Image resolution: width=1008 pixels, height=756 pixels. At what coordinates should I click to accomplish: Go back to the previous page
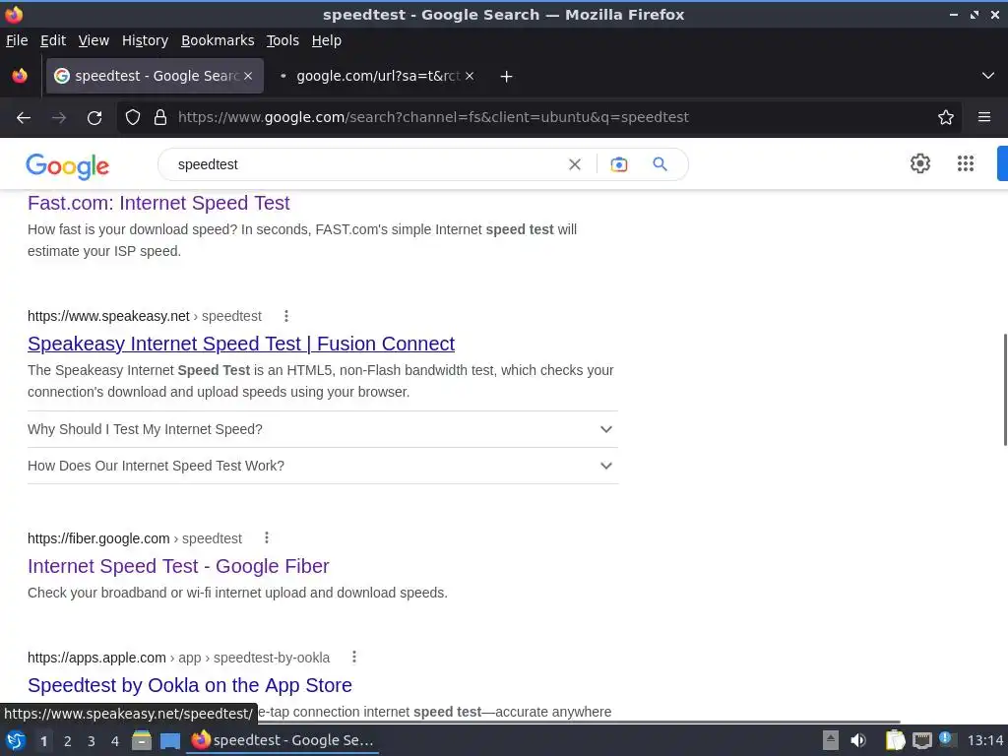pyautogui.click(x=24, y=118)
